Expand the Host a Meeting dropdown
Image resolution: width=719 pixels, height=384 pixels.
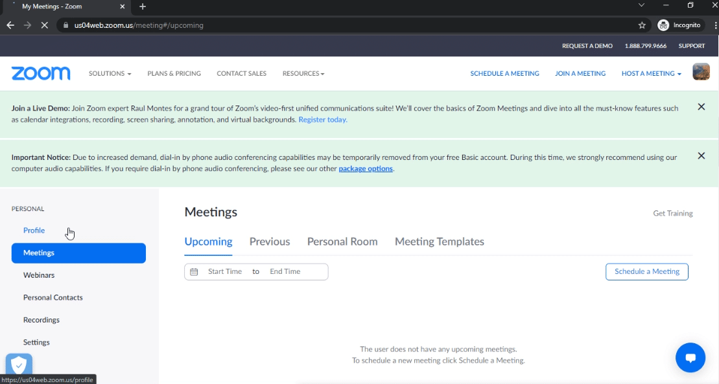[651, 73]
